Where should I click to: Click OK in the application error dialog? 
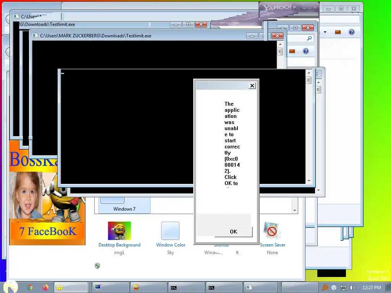point(233,232)
